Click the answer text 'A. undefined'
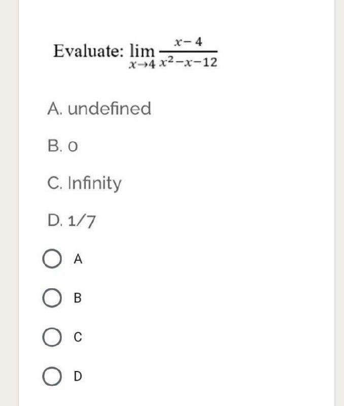344x406 pixels. [99, 107]
